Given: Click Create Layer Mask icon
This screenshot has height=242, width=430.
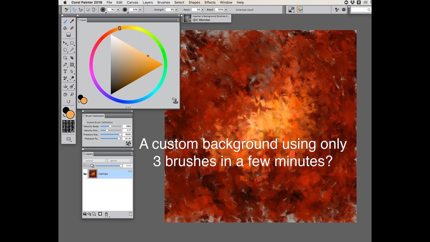Looking at the screenshot, I should pyautogui.click(x=100, y=214).
